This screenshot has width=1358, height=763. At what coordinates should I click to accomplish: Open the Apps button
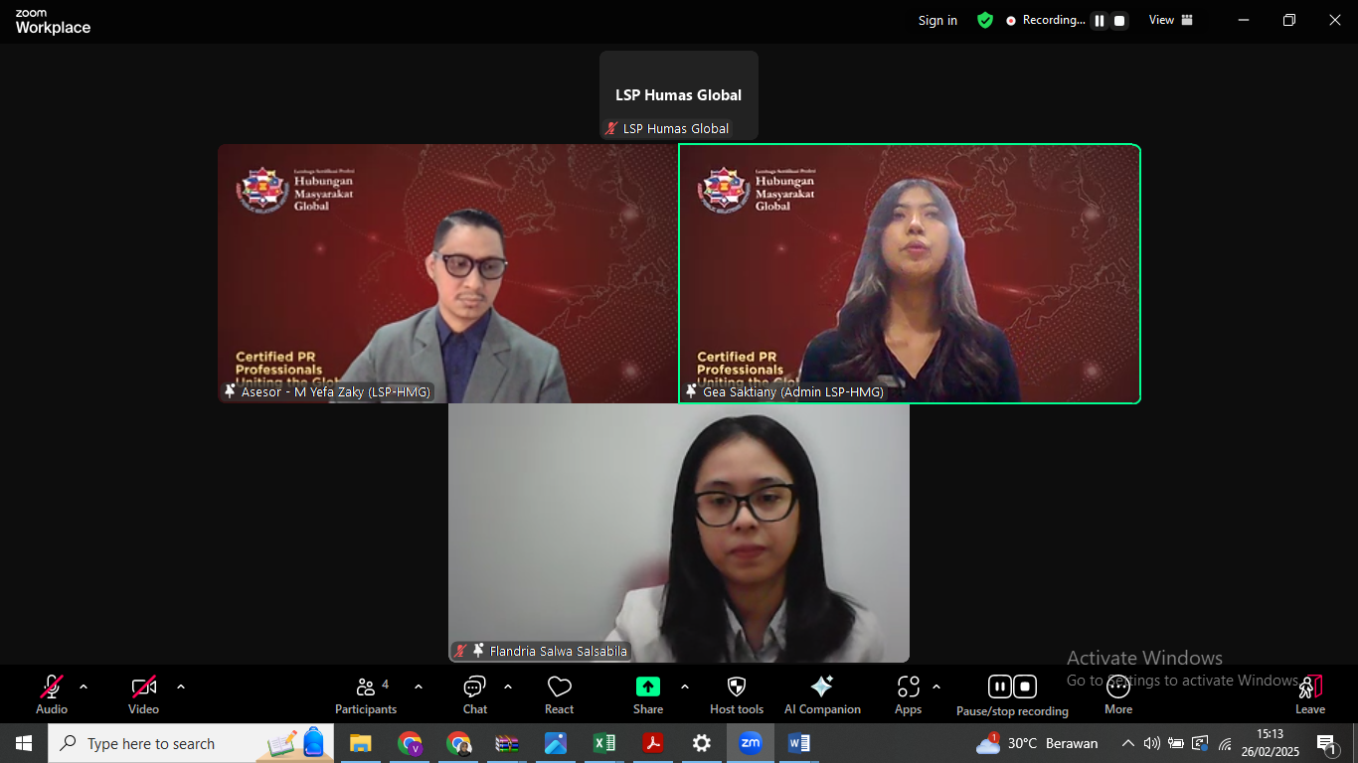909,694
